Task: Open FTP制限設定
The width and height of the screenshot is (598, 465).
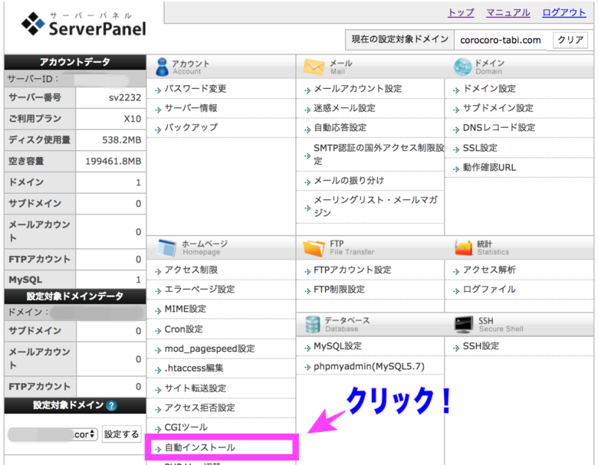Action: (339, 290)
